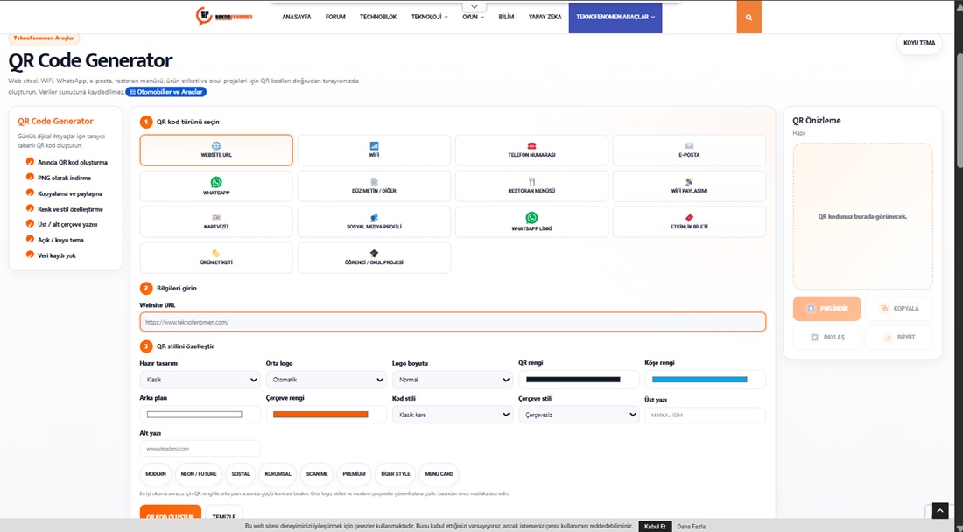Select the Öğrenci / Okul Projesi icon

click(374, 254)
